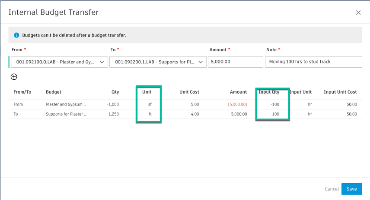Click the Input Qty column header

[x=269, y=92]
